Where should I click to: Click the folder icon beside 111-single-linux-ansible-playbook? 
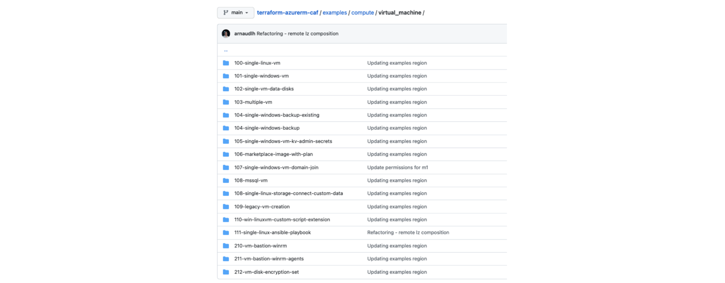coord(226,232)
